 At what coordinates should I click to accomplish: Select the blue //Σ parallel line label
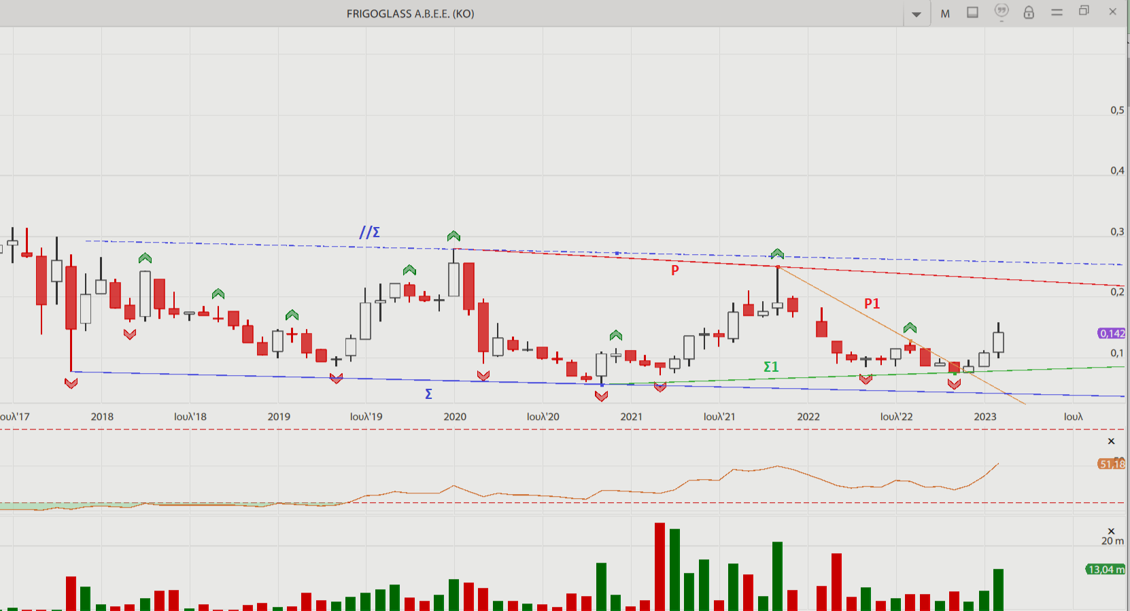point(369,232)
